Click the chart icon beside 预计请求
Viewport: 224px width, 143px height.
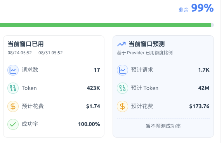coord(122,70)
